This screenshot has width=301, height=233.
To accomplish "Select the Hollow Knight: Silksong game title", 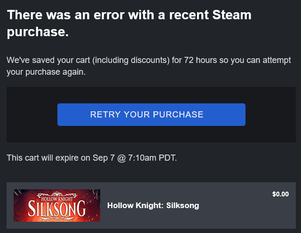I will [x=153, y=205].
